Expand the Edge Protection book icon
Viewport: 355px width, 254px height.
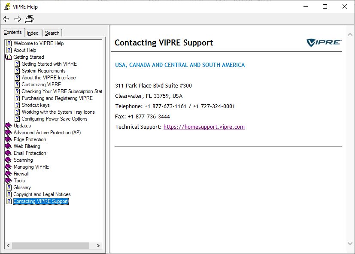point(8,139)
